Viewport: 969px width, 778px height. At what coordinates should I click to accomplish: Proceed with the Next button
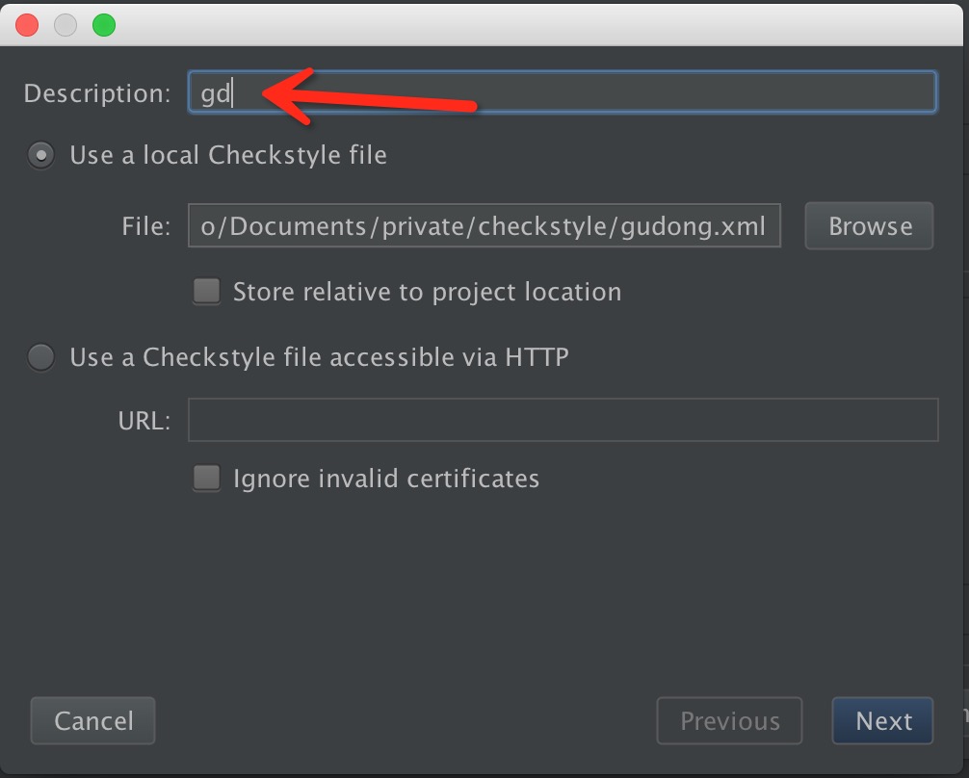pos(882,721)
